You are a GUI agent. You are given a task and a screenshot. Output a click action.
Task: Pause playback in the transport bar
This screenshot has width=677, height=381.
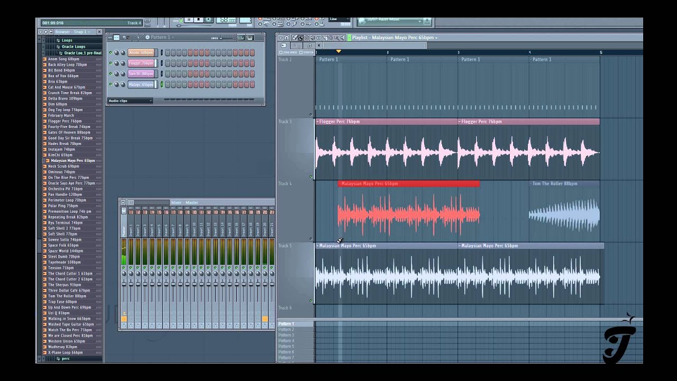pyautogui.click(x=188, y=20)
